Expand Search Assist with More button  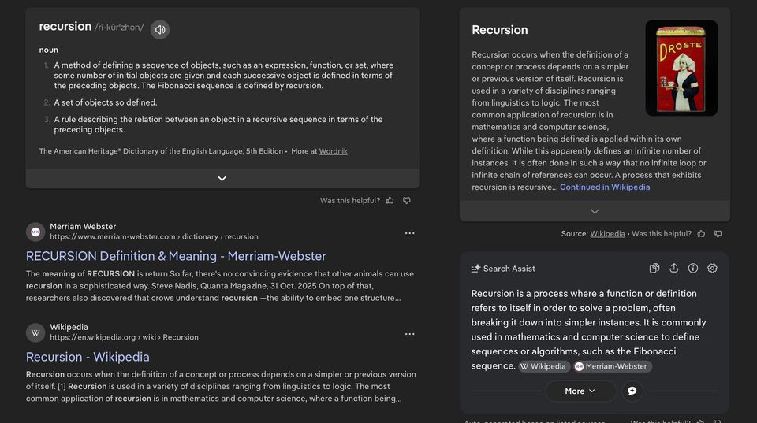click(580, 391)
